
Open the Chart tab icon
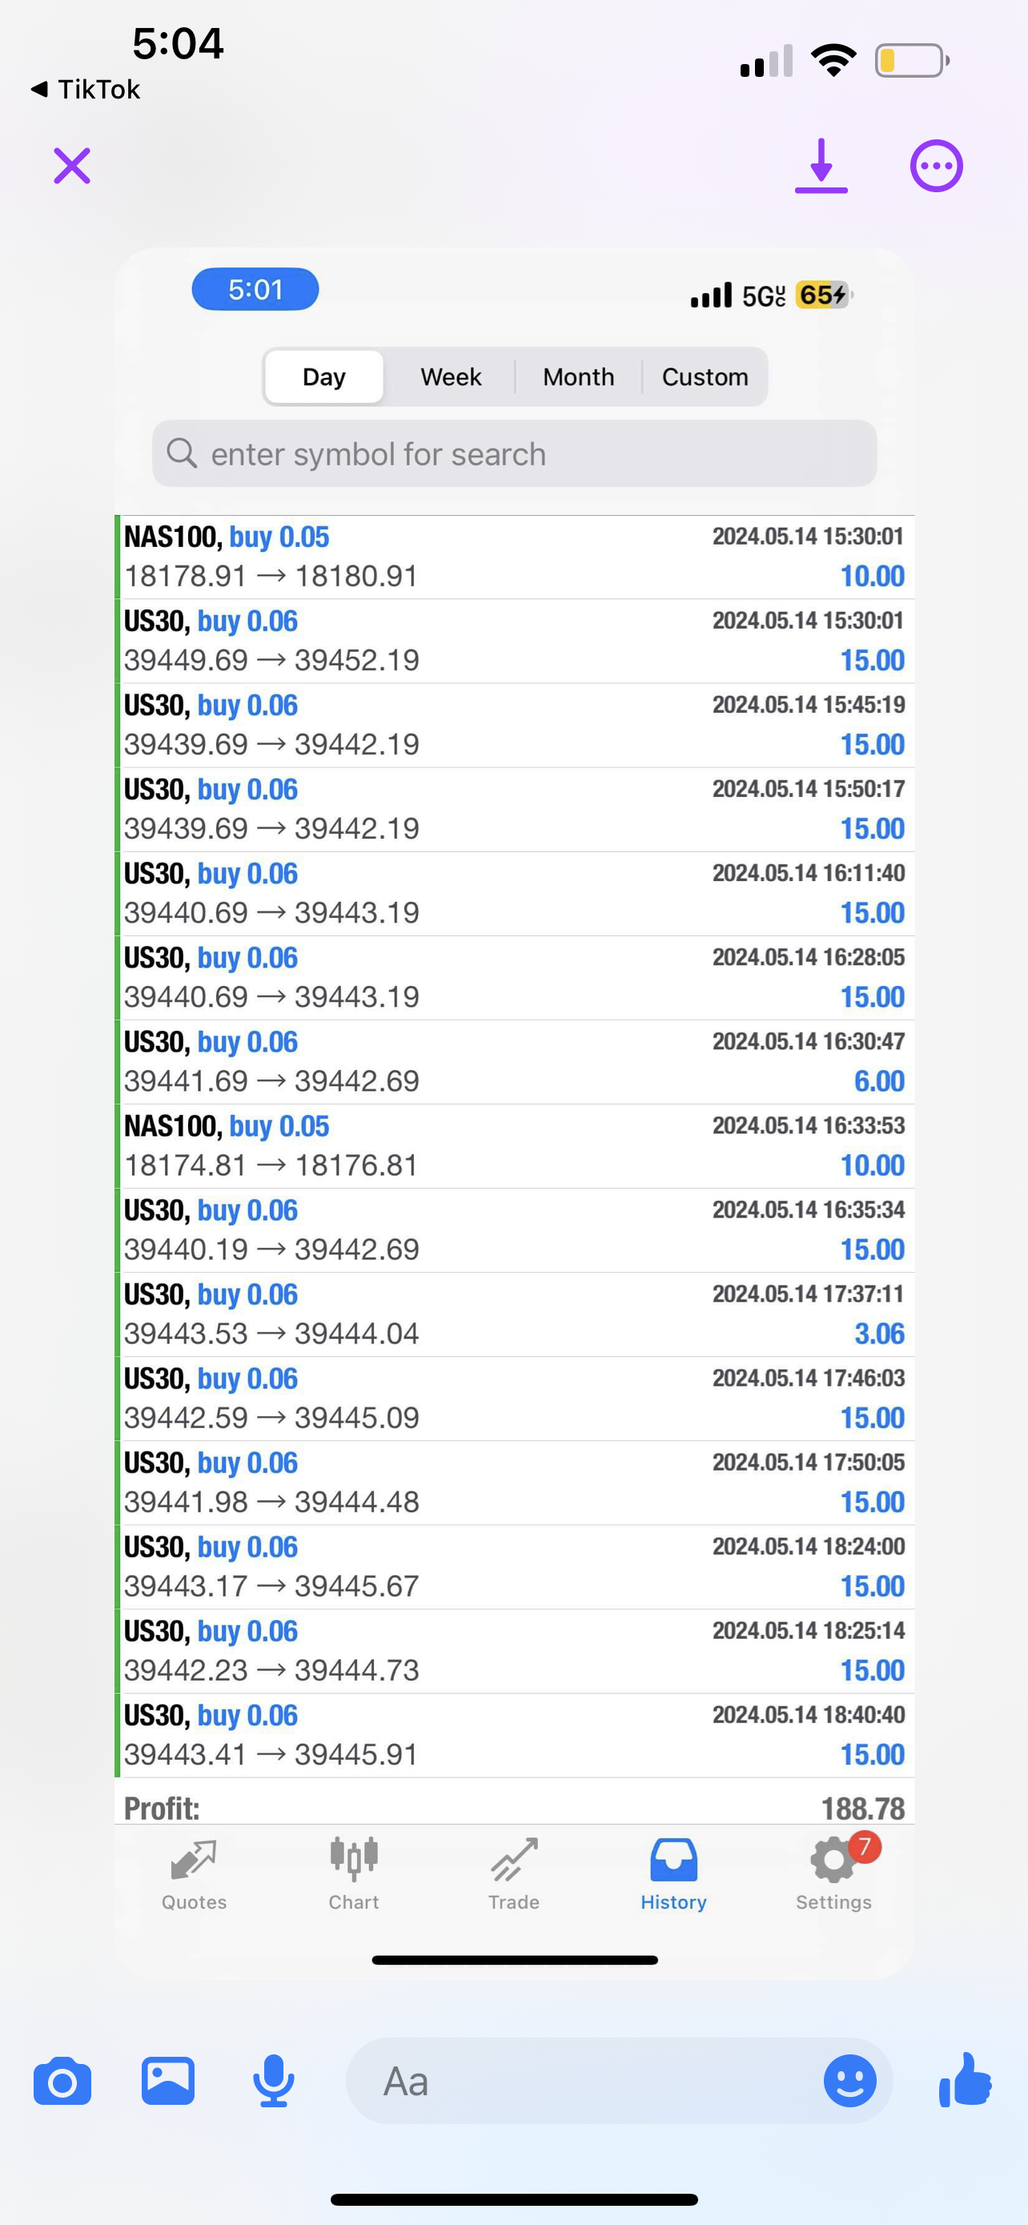354,1874
